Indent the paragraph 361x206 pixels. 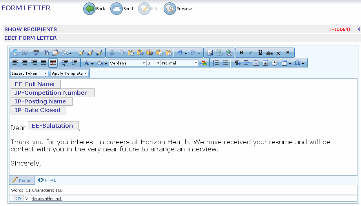(x=65, y=63)
